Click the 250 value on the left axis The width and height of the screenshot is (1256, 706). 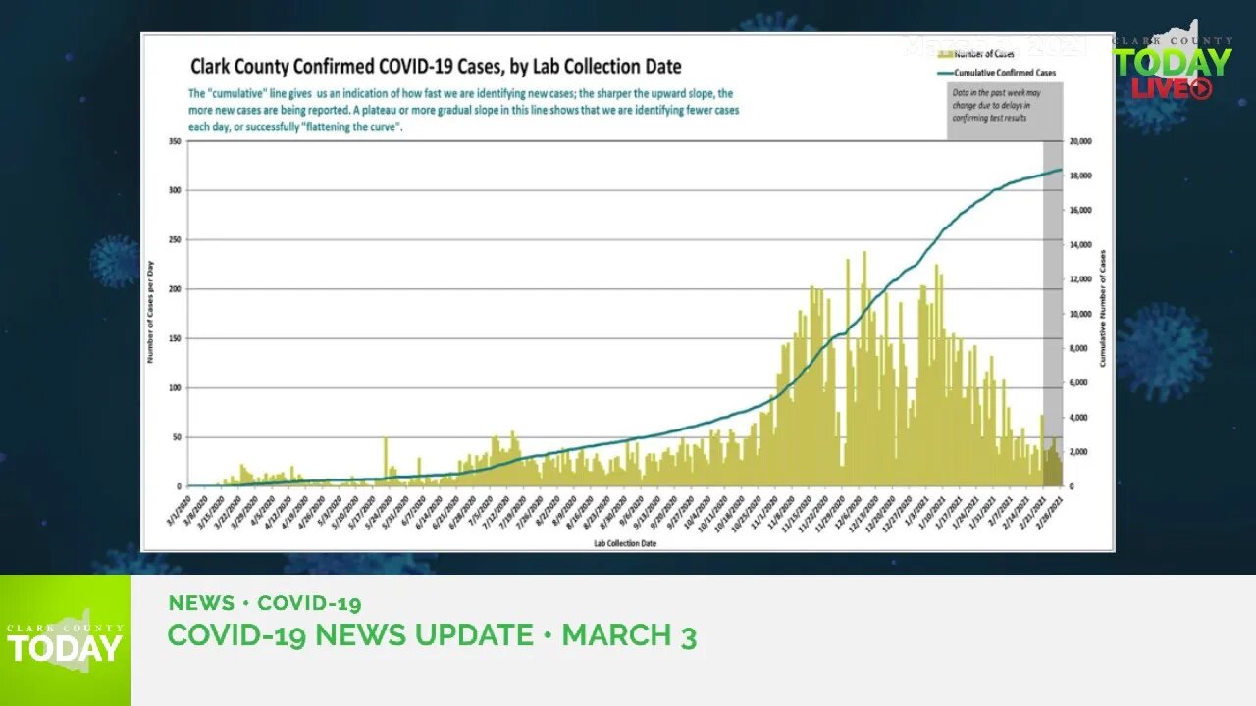coord(175,240)
